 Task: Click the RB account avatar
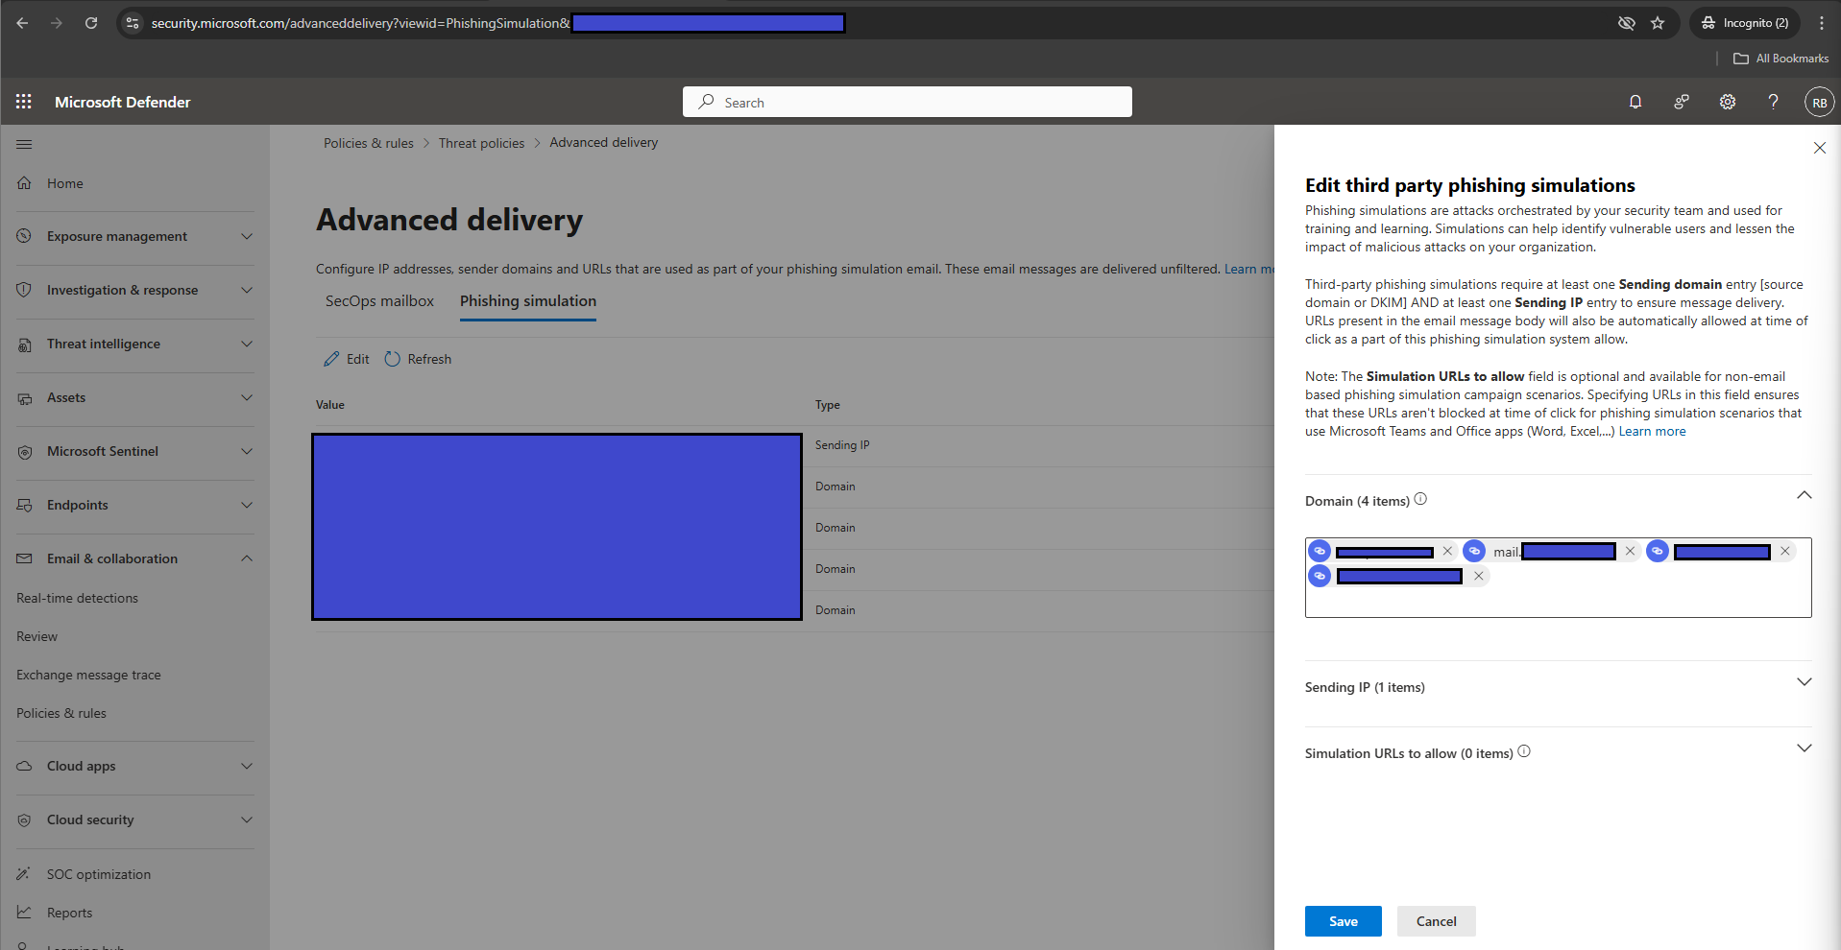point(1818,102)
